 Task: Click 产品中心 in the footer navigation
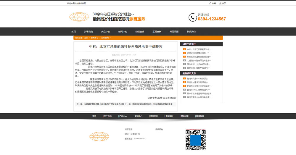point(123,116)
